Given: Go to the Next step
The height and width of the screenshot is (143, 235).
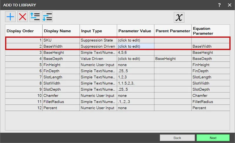Looking at the screenshot, I should tap(213, 138).
